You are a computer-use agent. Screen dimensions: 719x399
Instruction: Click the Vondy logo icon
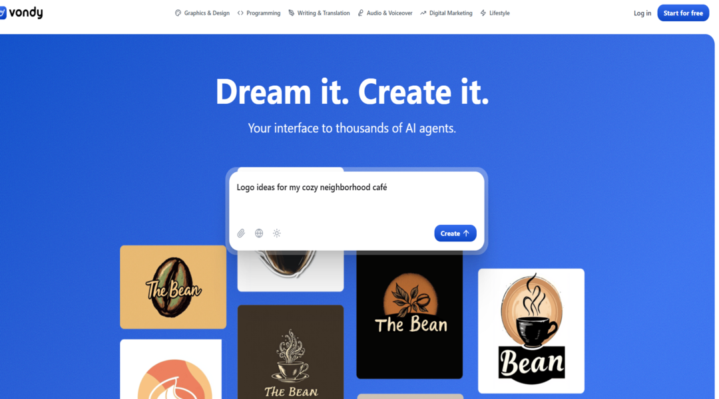pos(3,13)
